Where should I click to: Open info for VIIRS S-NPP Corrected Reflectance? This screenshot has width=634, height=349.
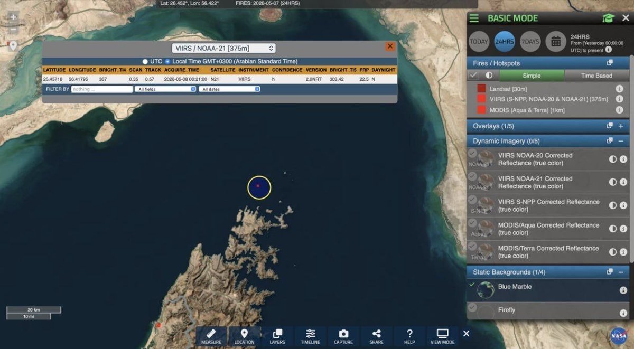pos(623,205)
